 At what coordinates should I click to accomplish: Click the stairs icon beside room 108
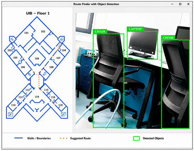(x=45, y=74)
